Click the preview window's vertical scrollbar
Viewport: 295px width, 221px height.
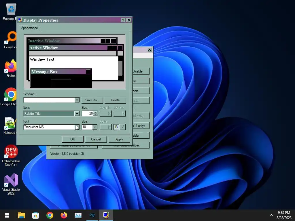pos(120,68)
